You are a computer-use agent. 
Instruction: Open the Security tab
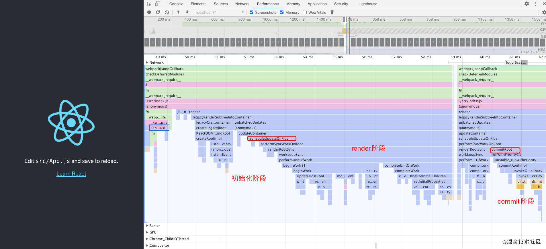pyautogui.click(x=341, y=4)
